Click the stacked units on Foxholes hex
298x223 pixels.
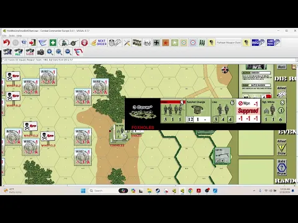[120, 134]
